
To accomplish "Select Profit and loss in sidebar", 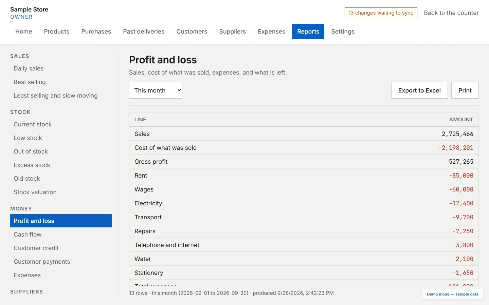I will click(61, 221).
